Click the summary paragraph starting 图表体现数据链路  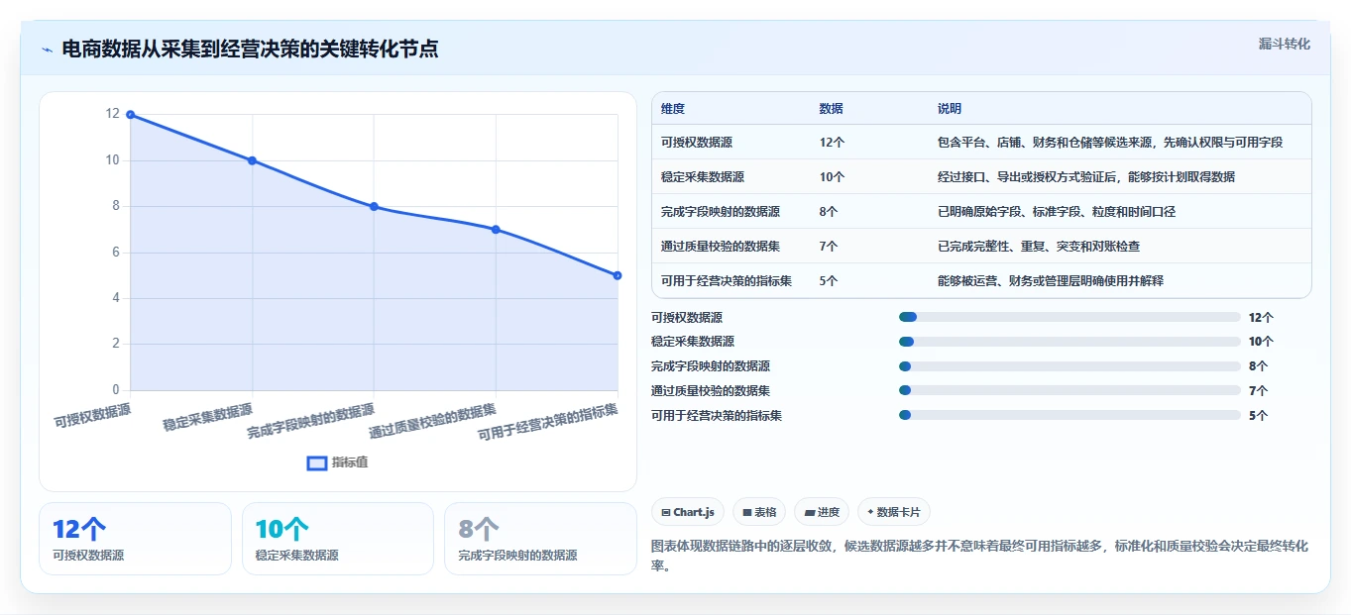coord(979,558)
